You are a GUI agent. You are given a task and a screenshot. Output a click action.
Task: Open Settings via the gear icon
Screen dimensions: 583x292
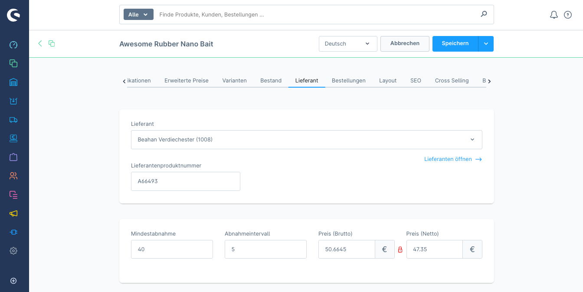[13, 251]
